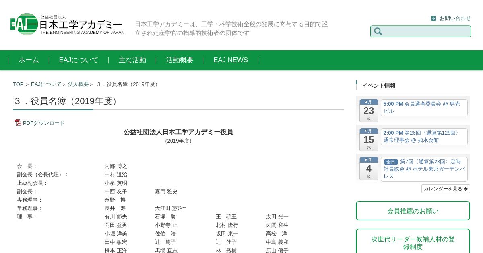This screenshot has width=483, height=253.
Task: Click the 会員推薦のお願い button
Action: click(x=413, y=211)
